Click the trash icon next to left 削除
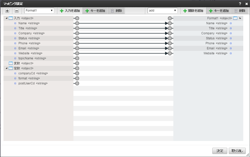Viewport: 250px width, 157px height. (112, 11)
